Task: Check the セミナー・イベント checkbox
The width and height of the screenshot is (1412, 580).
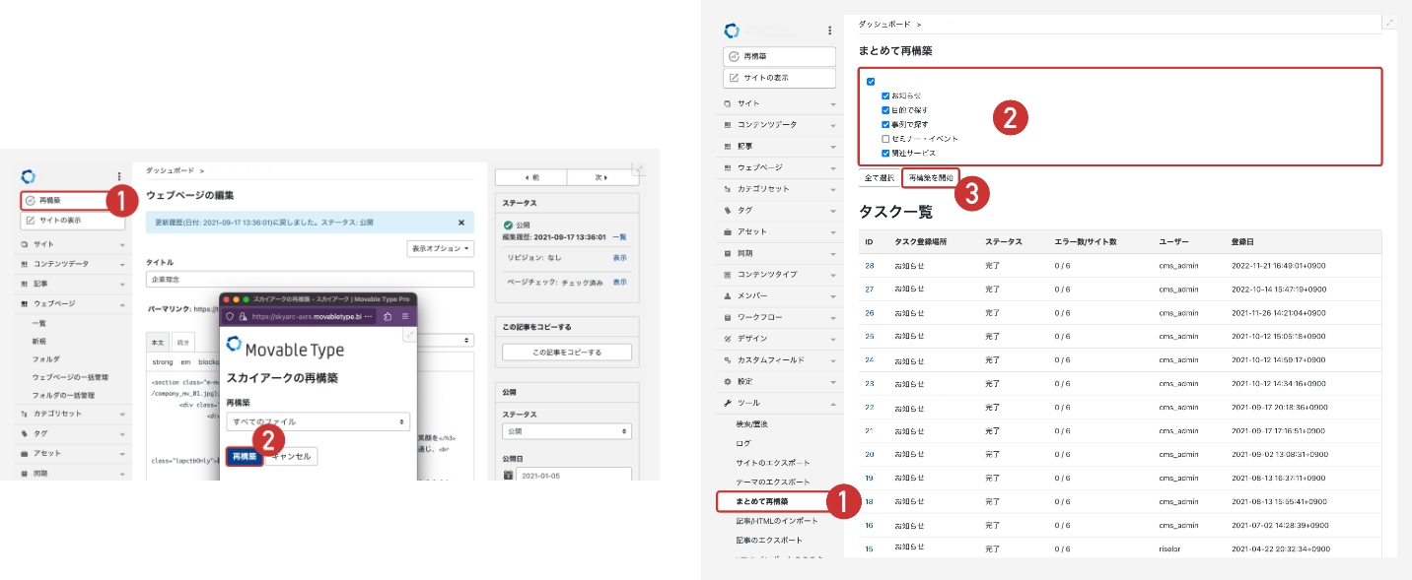Action: point(885,139)
